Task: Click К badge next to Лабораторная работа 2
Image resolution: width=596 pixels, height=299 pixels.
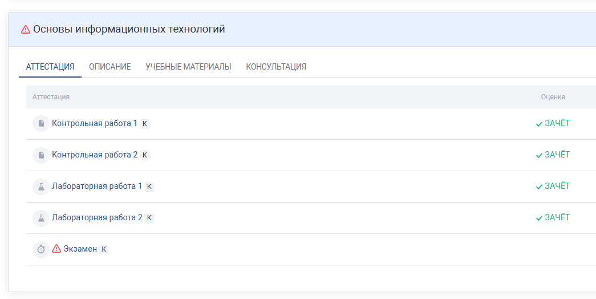Action: click(x=149, y=218)
